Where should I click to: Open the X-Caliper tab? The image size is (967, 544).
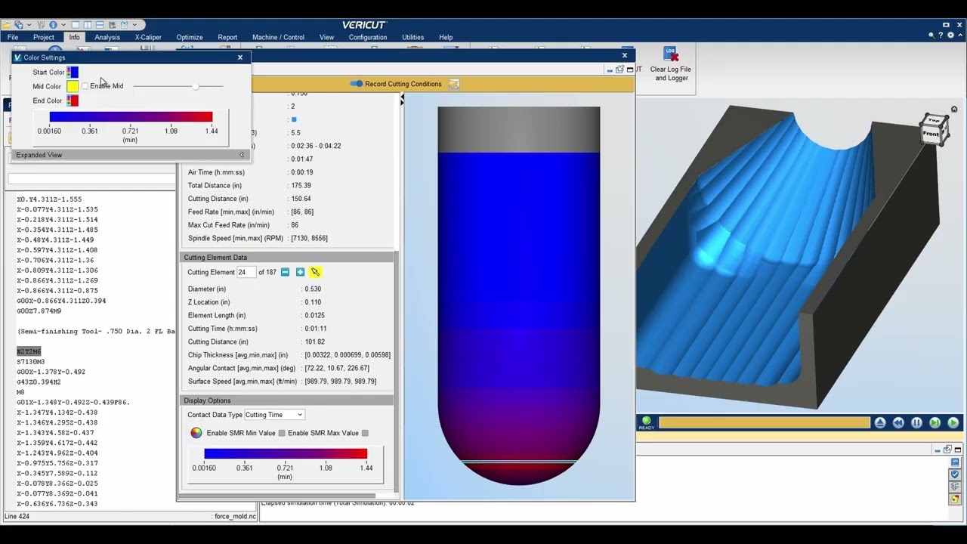pyautogui.click(x=148, y=37)
